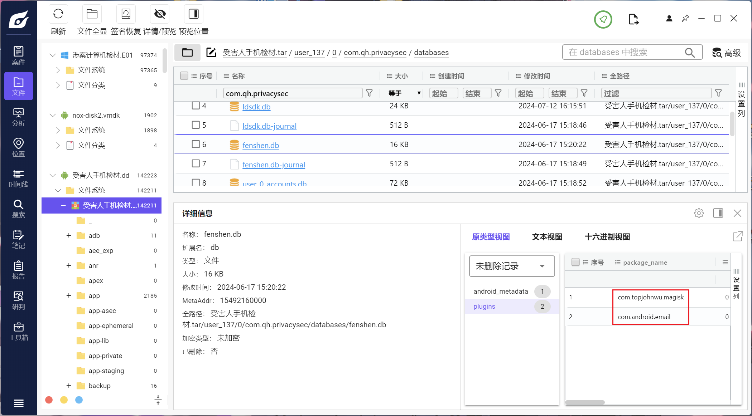Image resolution: width=752 pixels, height=416 pixels.
Task: Expand 文件系统 under 涉案计算机检材.E01
Action: (58, 70)
